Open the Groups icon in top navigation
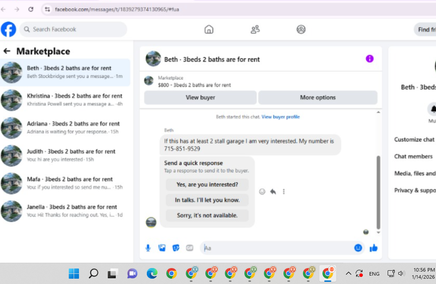Viewport: 436px width, 284px height. [x=301, y=29]
